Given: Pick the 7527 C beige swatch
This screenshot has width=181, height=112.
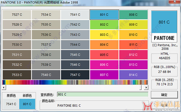Looking at the screenshot, I should click(x=17, y=15).
